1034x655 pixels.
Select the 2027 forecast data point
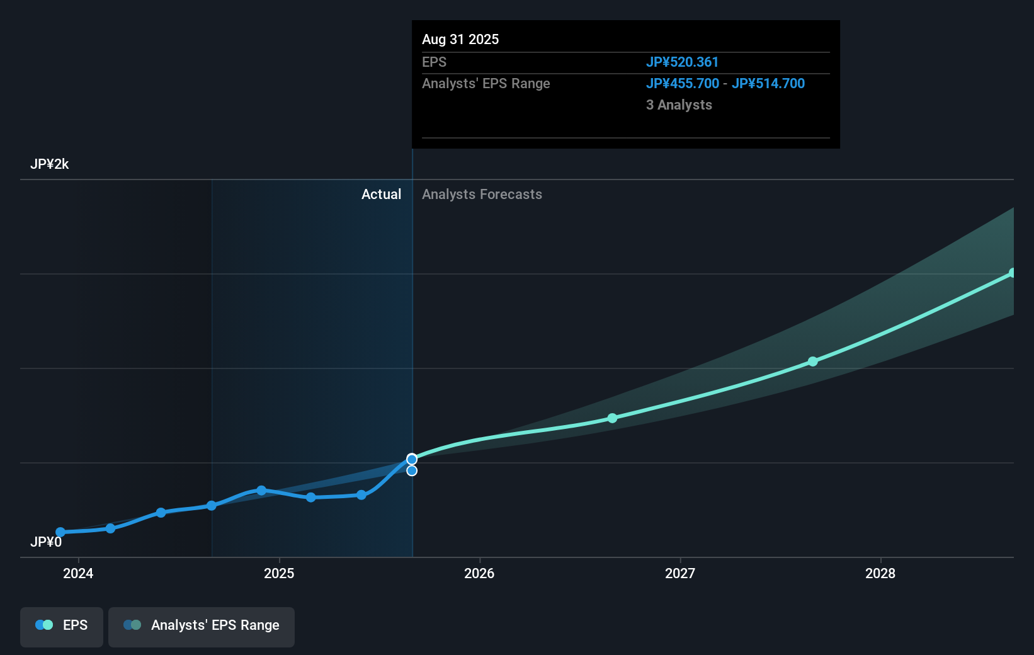click(813, 361)
